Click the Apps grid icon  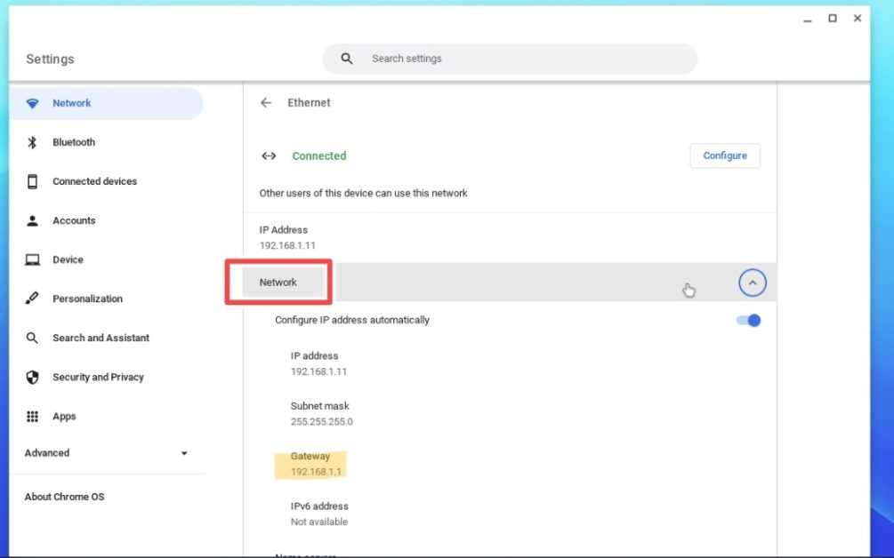pos(33,416)
